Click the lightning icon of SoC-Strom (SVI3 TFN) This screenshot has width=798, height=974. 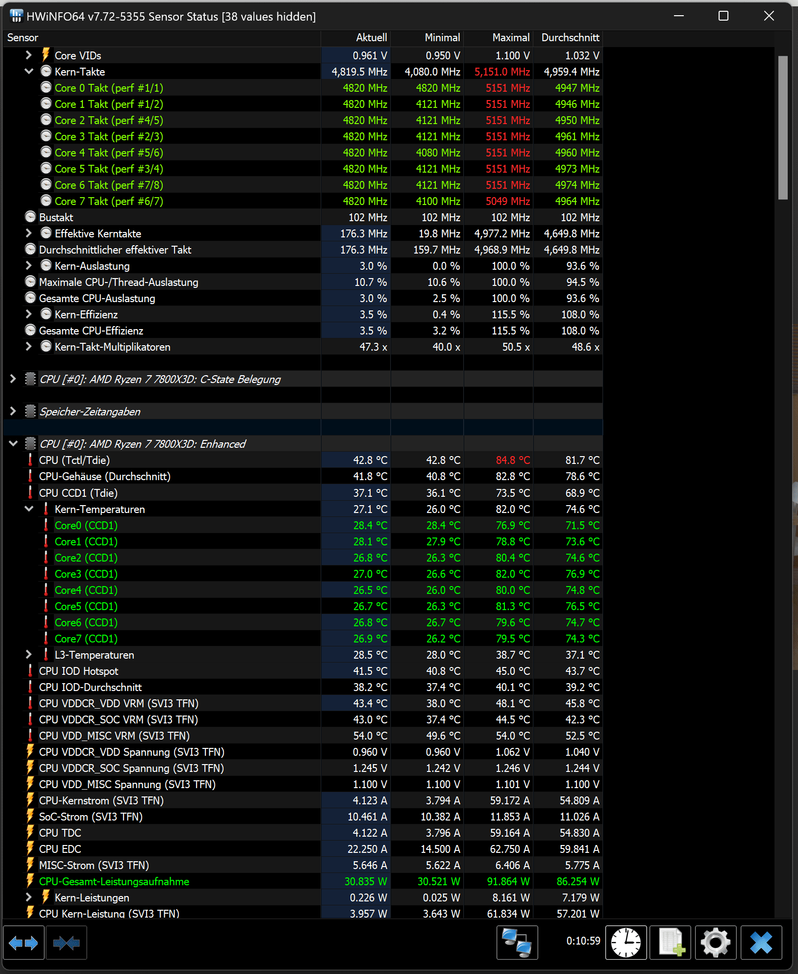pyautogui.click(x=30, y=816)
